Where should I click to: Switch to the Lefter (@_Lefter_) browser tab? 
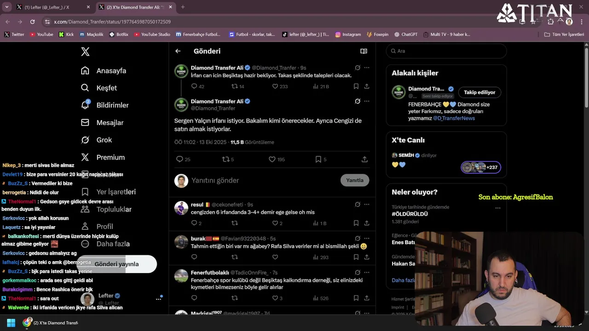pos(53,7)
